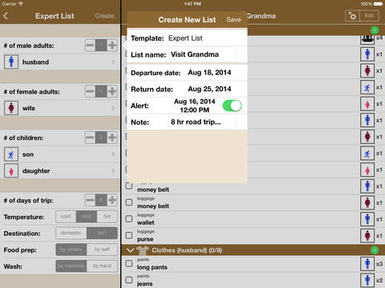Tap the wife female figure icon
Screen dimensions: 385x288
(11, 108)
